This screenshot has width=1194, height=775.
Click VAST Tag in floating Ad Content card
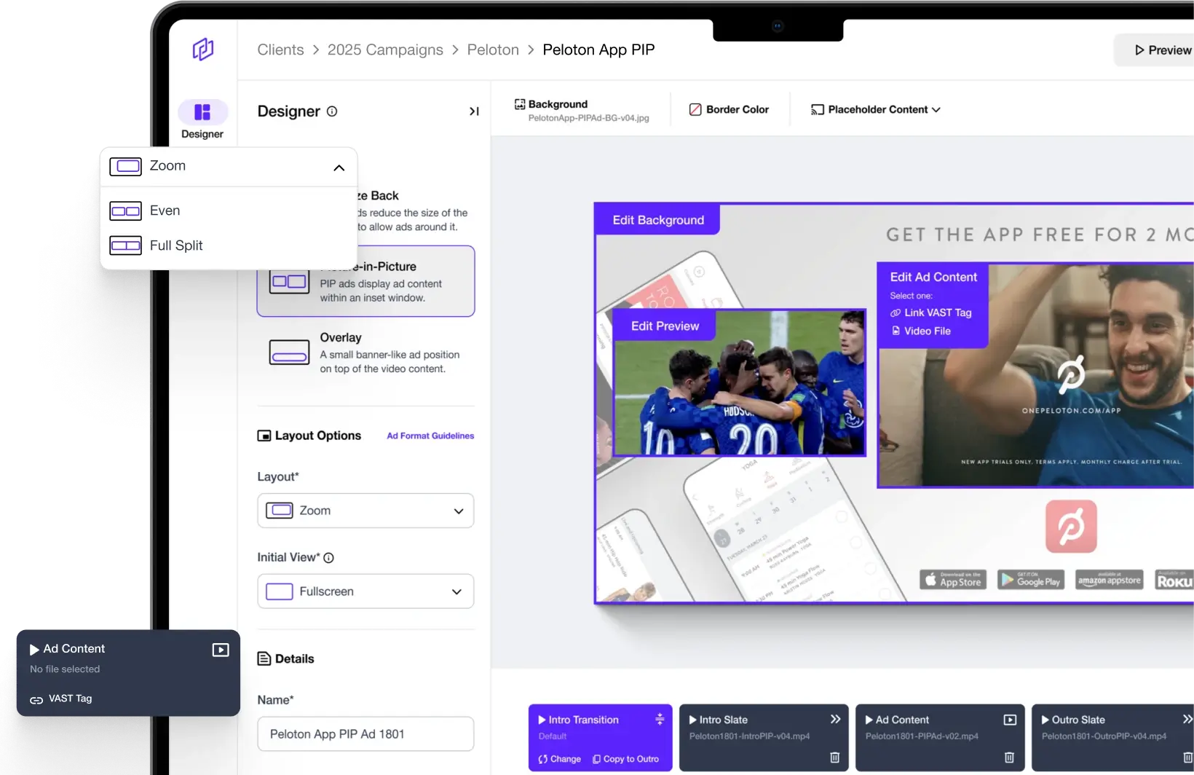[61, 699]
